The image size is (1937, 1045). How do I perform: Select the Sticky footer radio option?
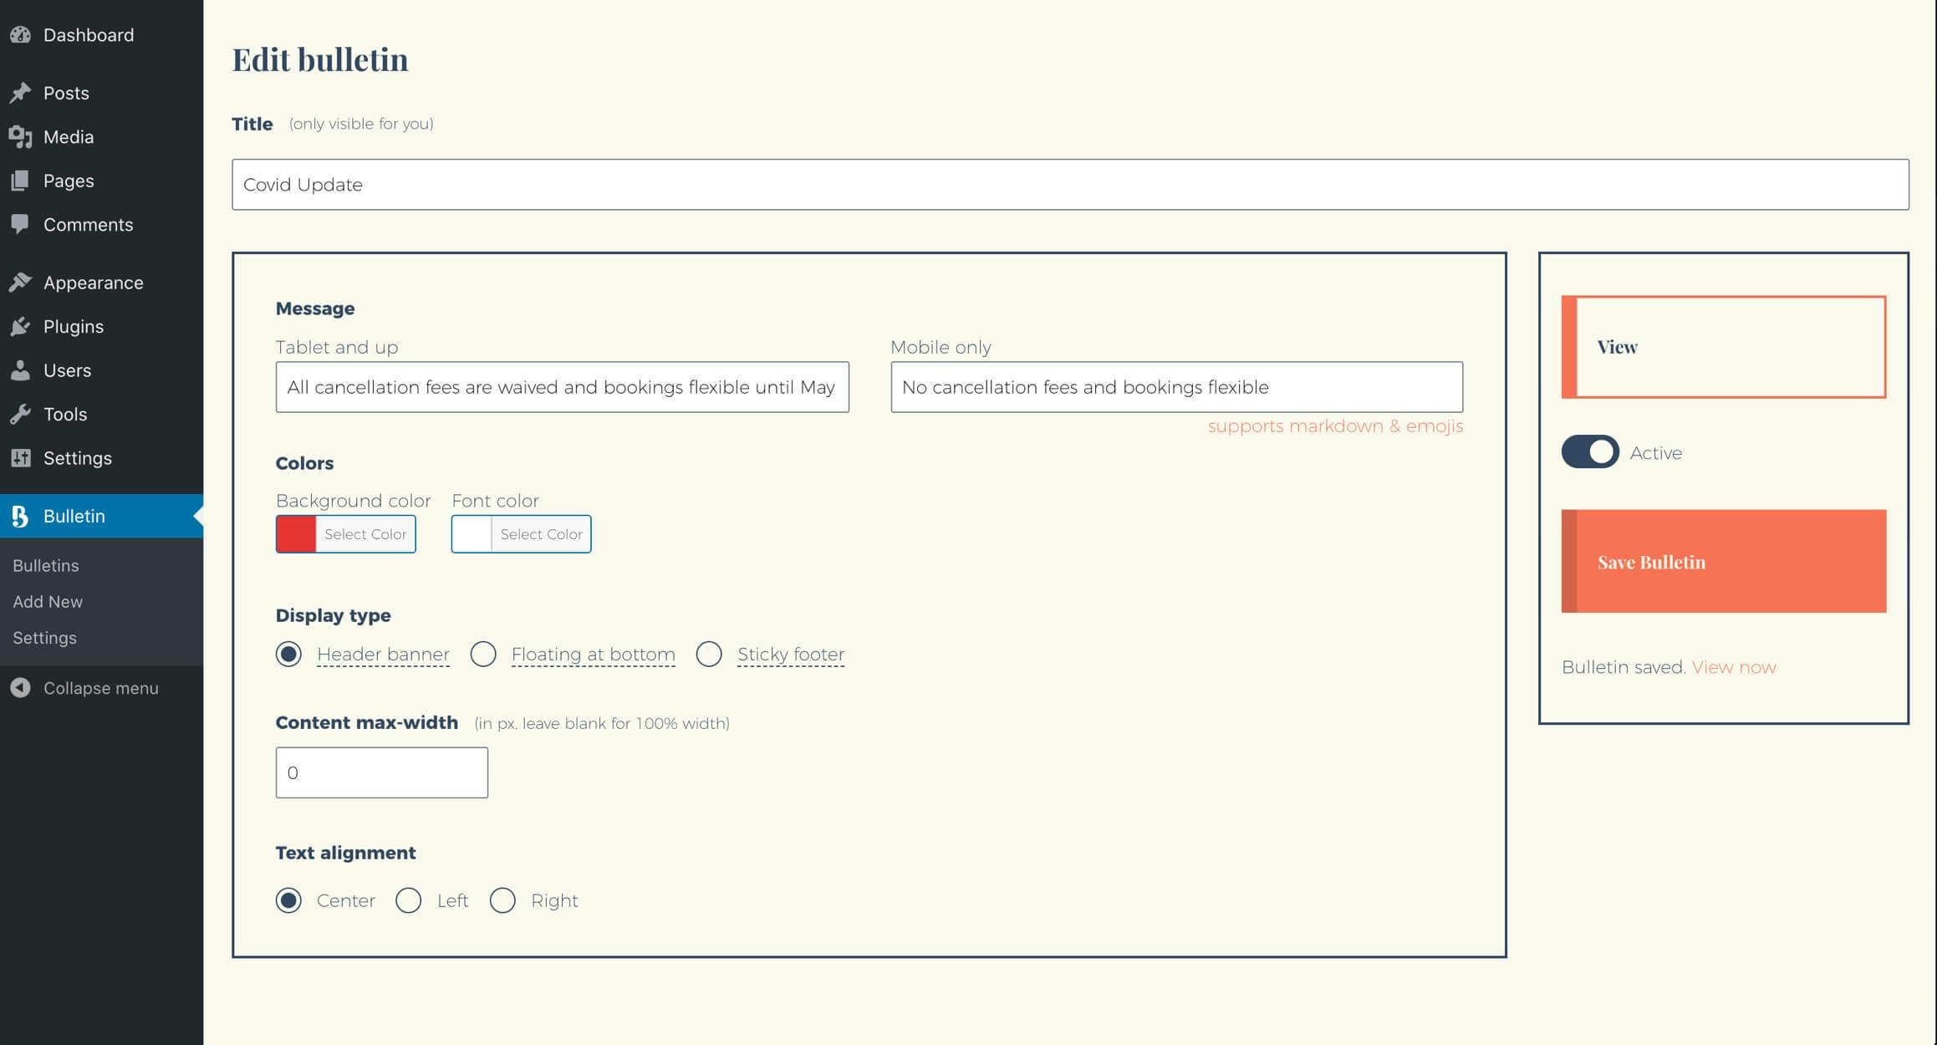(709, 654)
